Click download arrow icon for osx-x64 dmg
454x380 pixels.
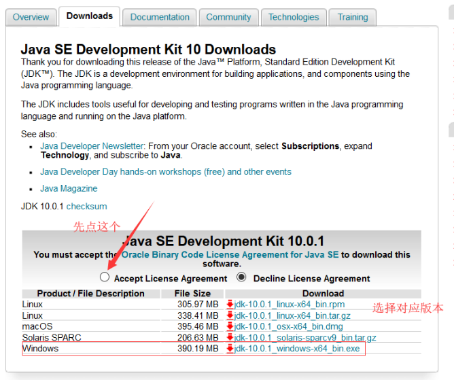(230, 326)
